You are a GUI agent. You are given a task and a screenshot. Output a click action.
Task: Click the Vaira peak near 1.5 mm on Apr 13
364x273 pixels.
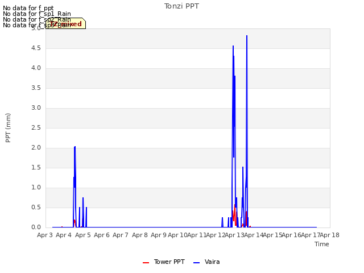(x=243, y=167)
